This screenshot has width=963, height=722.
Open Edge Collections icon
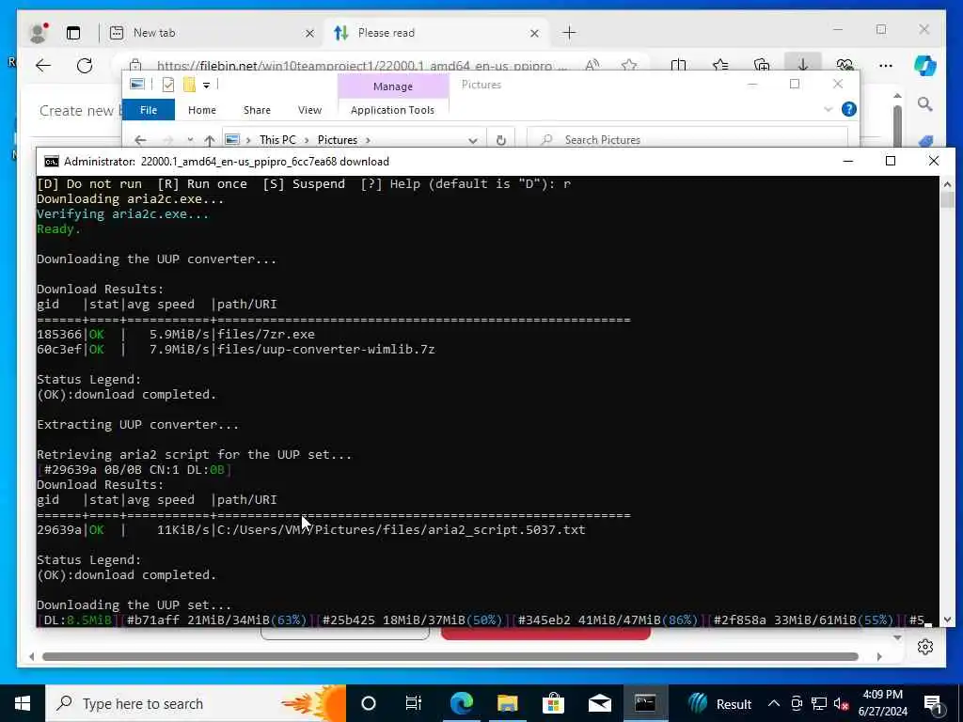pyautogui.click(x=762, y=65)
